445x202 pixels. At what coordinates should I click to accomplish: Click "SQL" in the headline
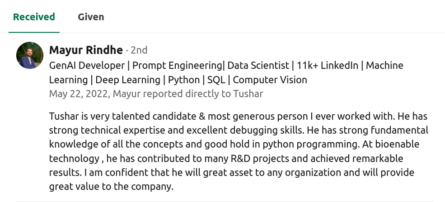216,80
